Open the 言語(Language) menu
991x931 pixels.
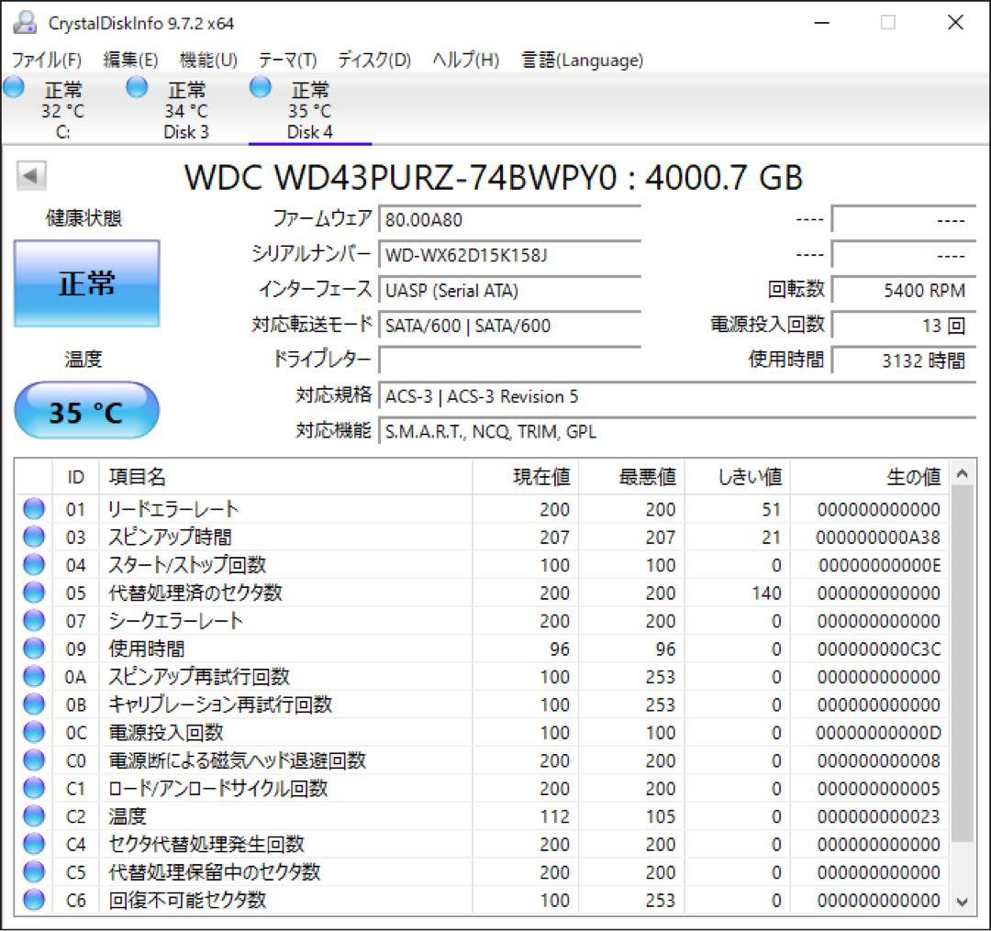pyautogui.click(x=582, y=60)
